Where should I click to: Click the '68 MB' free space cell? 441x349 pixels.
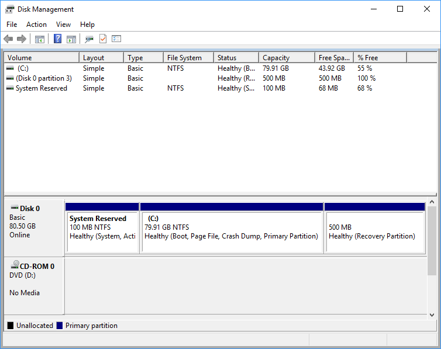328,88
